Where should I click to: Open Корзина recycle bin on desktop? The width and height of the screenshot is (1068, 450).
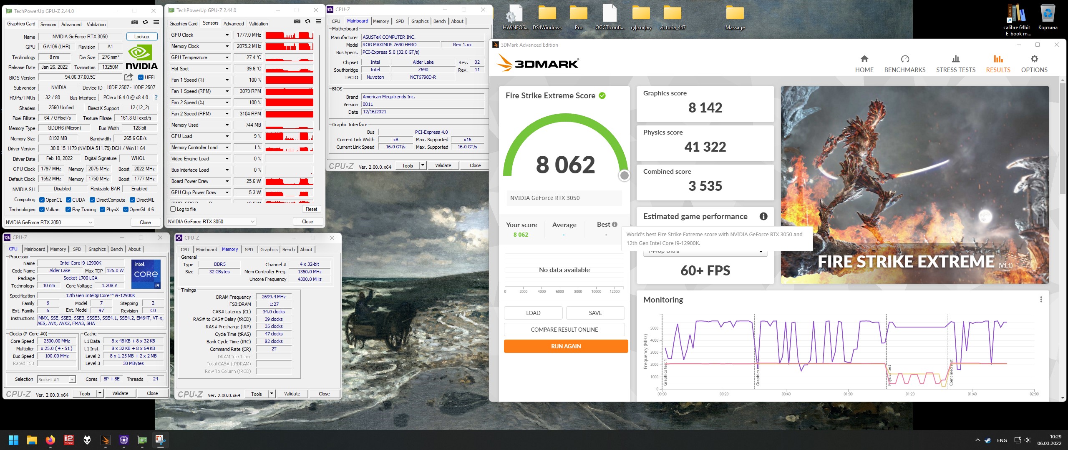[1048, 17]
